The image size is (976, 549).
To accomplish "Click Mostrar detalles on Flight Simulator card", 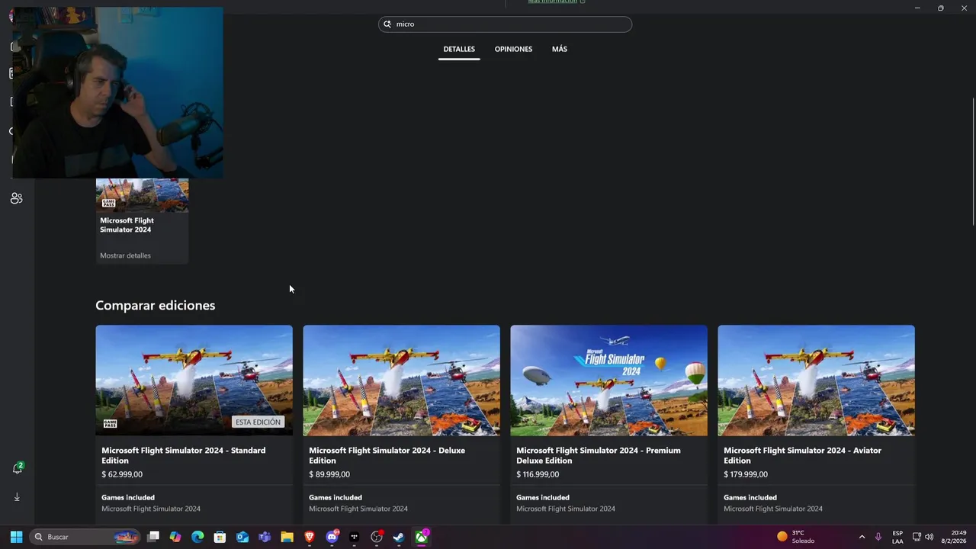I will pos(125,255).
